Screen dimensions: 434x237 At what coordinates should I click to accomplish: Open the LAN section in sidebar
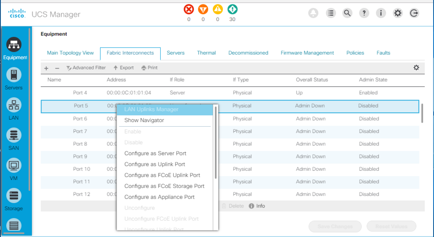tap(14, 109)
